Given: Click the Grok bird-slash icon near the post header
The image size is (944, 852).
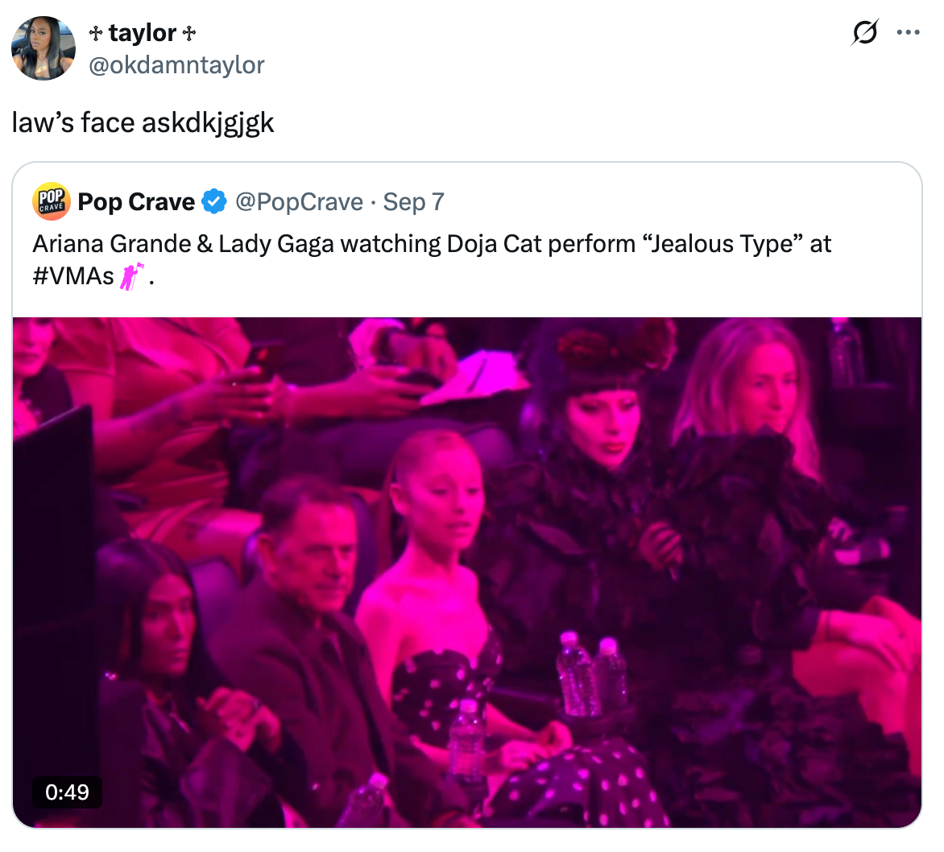Looking at the screenshot, I should (863, 32).
